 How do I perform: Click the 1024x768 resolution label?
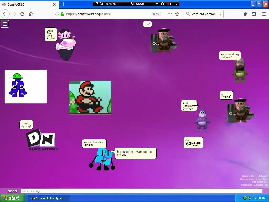click(x=111, y=4)
